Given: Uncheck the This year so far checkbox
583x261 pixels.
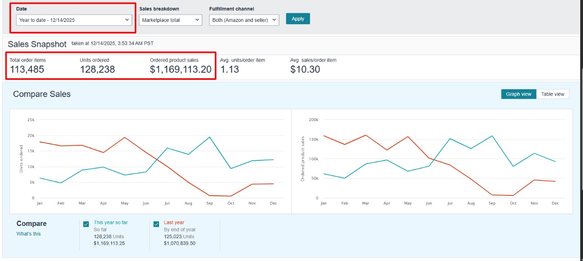Looking at the screenshot, I should point(86,224).
